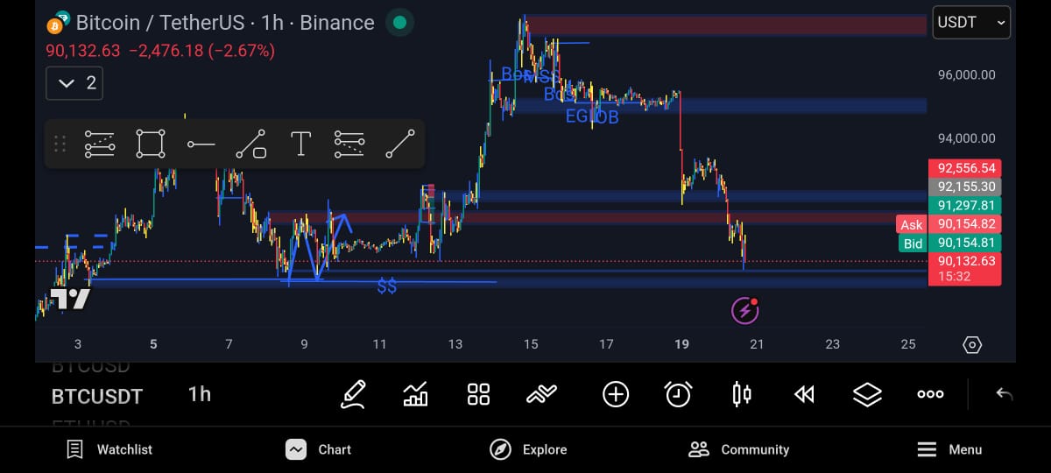Click date 15 on time axis
This screenshot has height=473, width=1051.
[x=531, y=344]
